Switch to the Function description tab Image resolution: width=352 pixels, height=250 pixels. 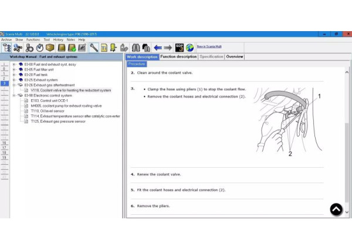(178, 57)
